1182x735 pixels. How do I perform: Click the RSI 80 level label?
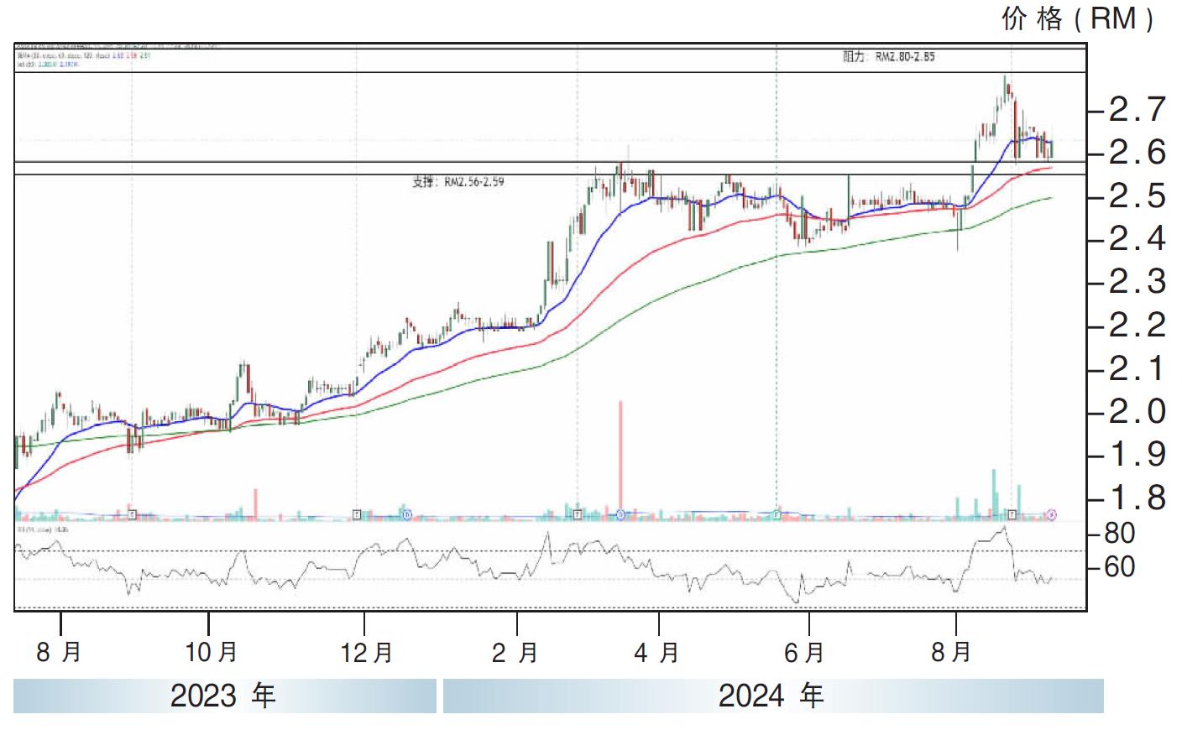[x=1121, y=534]
